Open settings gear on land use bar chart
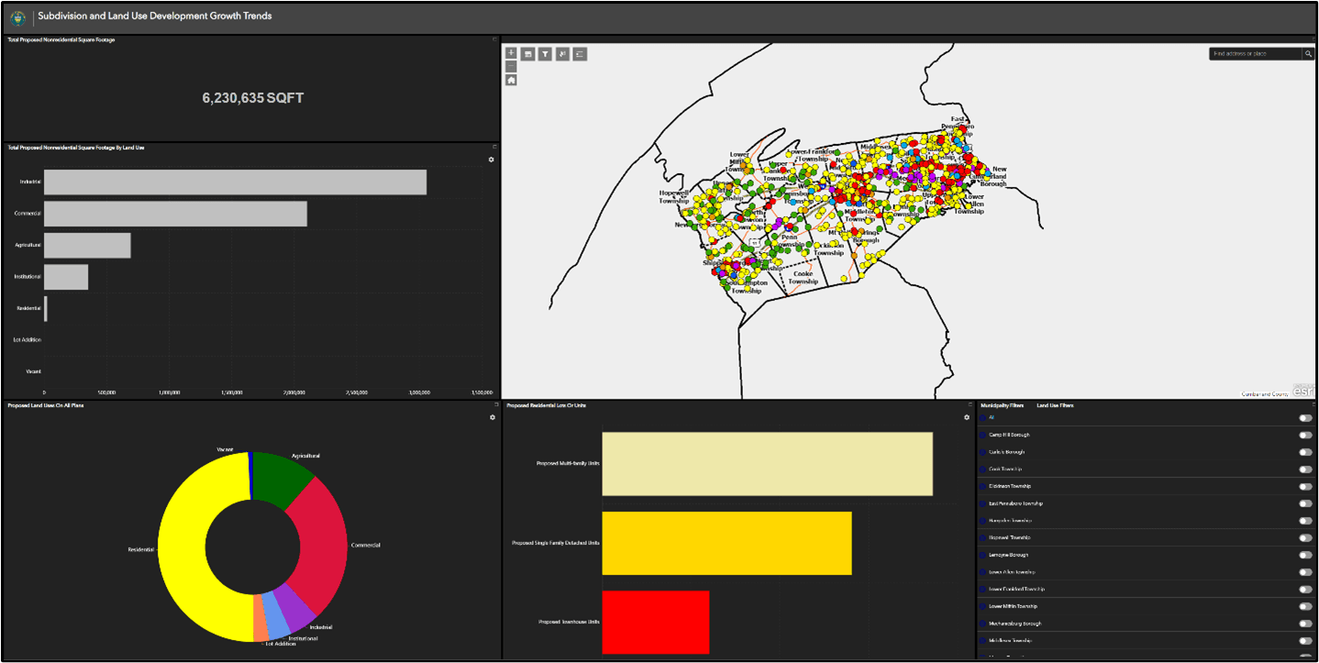This screenshot has width=1319, height=663. [x=491, y=160]
